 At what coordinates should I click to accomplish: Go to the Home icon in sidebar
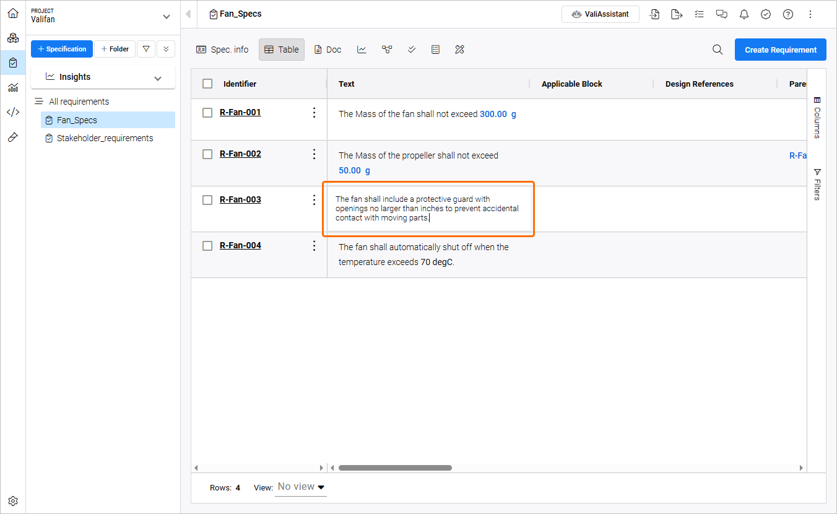13,13
